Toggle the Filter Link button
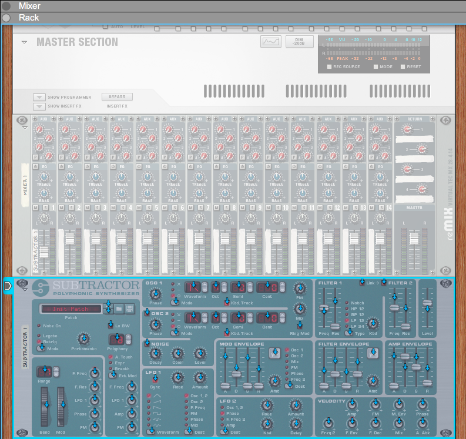The width and height of the screenshot is (466, 439). 362,283
